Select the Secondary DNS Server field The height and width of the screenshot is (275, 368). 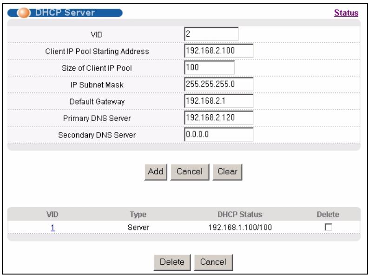(219, 134)
